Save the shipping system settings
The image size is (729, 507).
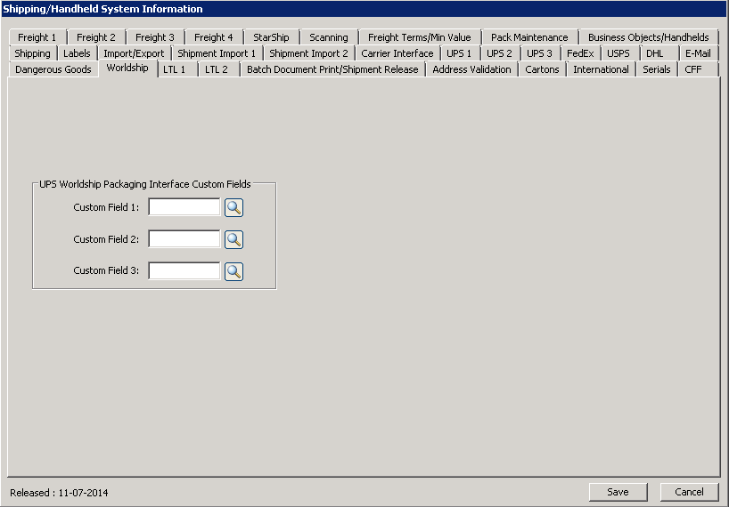618,492
